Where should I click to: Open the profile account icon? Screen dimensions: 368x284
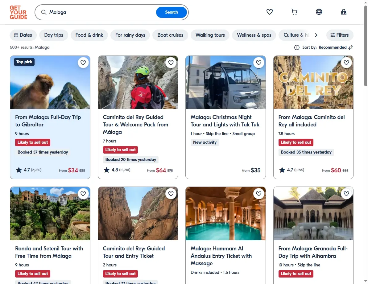click(344, 12)
